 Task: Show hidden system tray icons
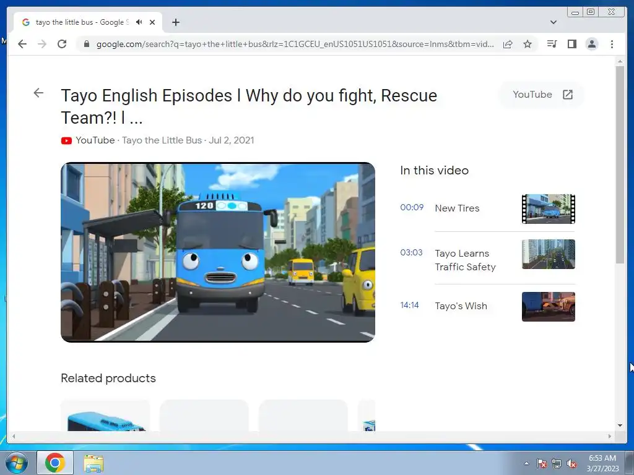[x=526, y=463]
